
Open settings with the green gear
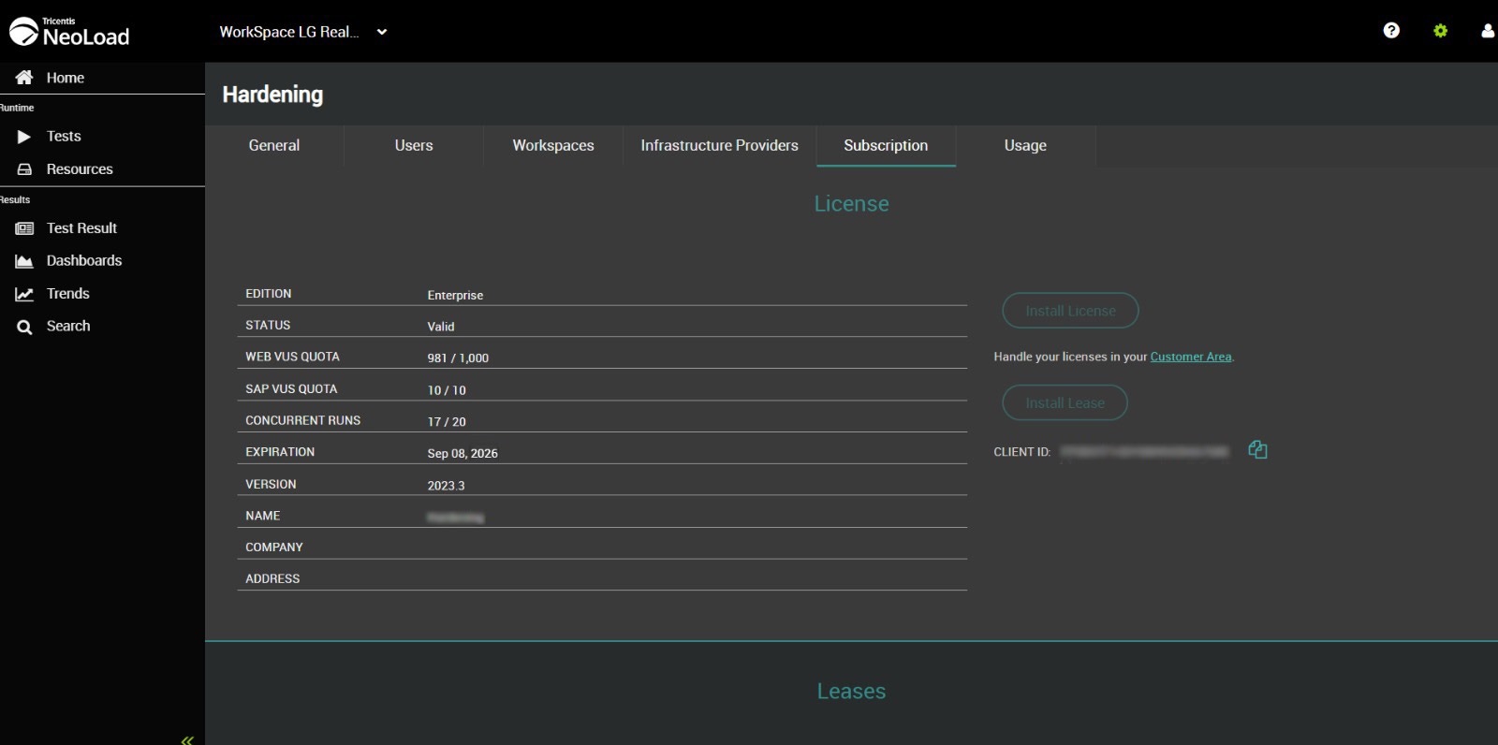pos(1440,31)
